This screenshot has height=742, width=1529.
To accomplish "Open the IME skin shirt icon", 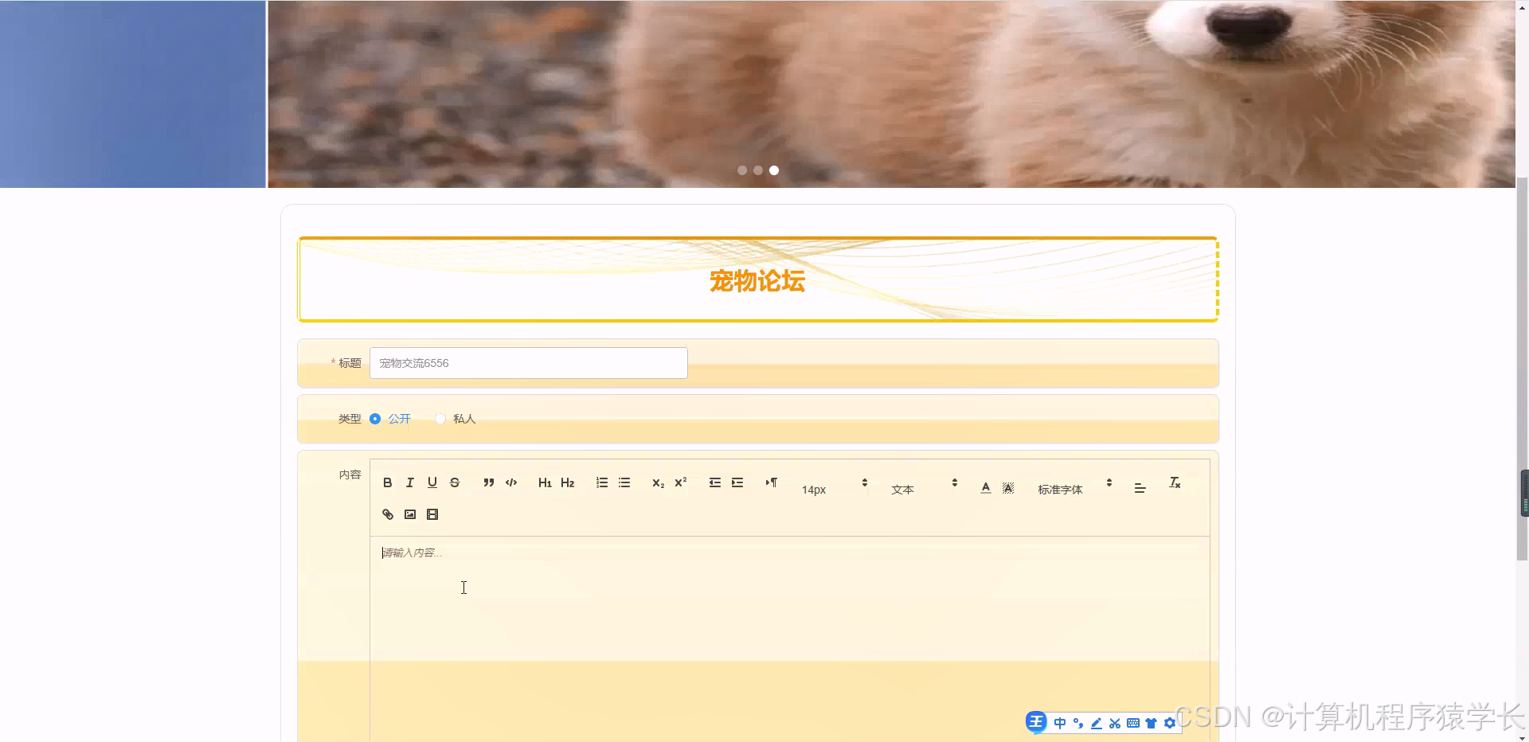I will point(1151,723).
